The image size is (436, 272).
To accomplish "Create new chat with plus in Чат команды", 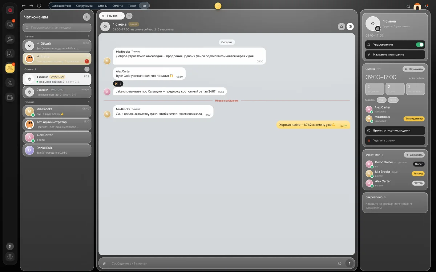I will pyautogui.click(x=86, y=17).
